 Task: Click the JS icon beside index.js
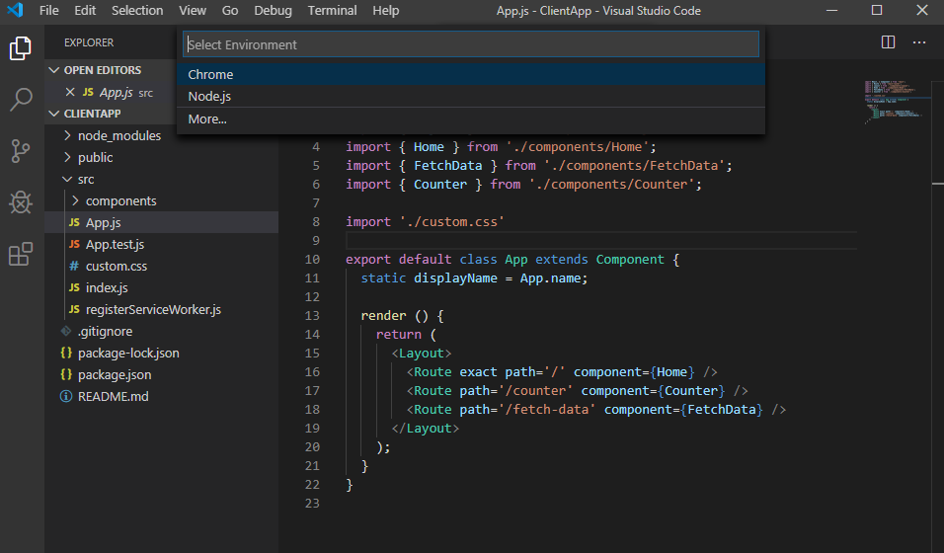coord(74,287)
